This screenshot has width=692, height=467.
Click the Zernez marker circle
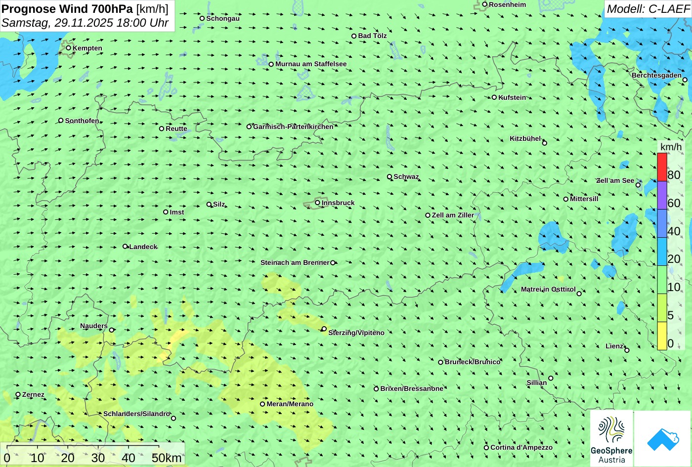pos(18,395)
